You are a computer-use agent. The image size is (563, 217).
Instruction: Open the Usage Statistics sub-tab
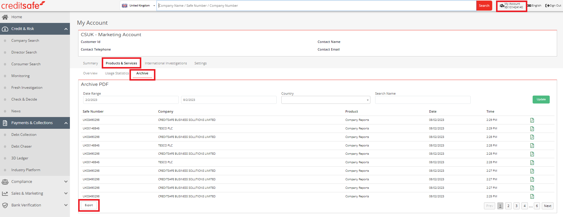117,73
